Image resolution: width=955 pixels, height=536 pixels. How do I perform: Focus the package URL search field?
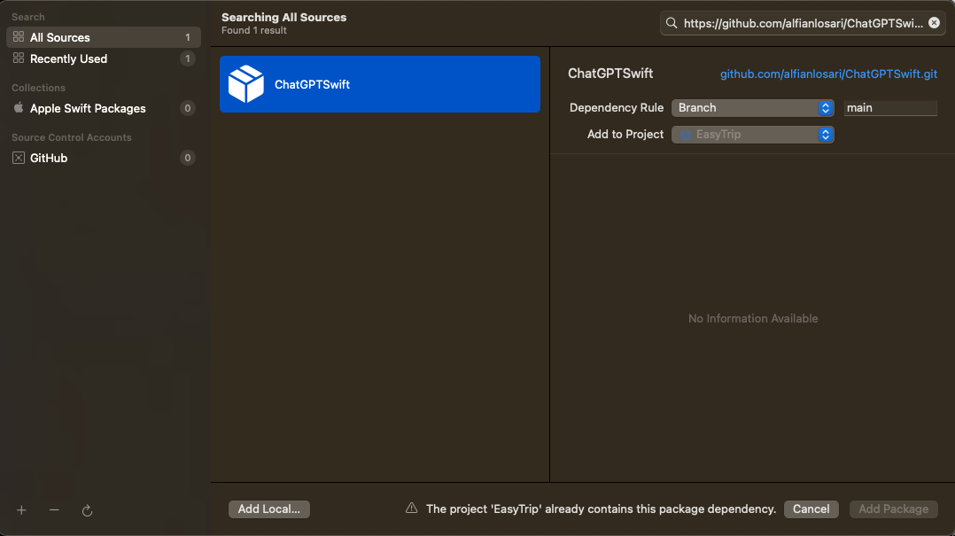point(803,23)
